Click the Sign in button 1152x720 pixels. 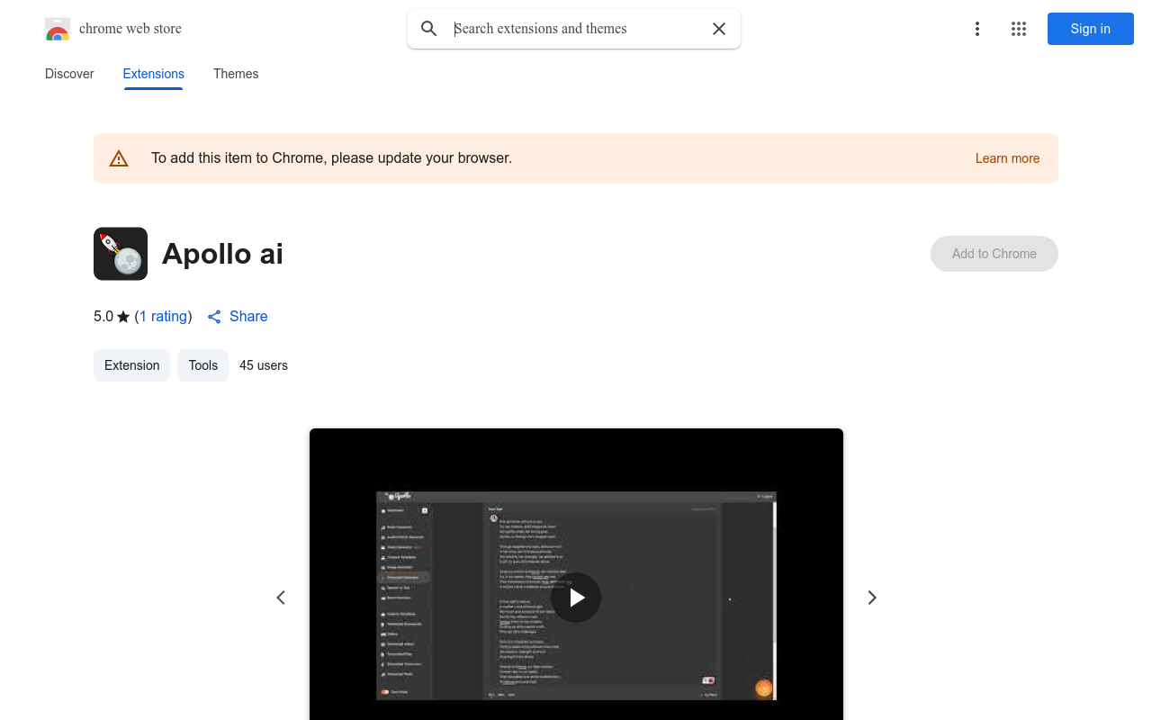click(1091, 29)
